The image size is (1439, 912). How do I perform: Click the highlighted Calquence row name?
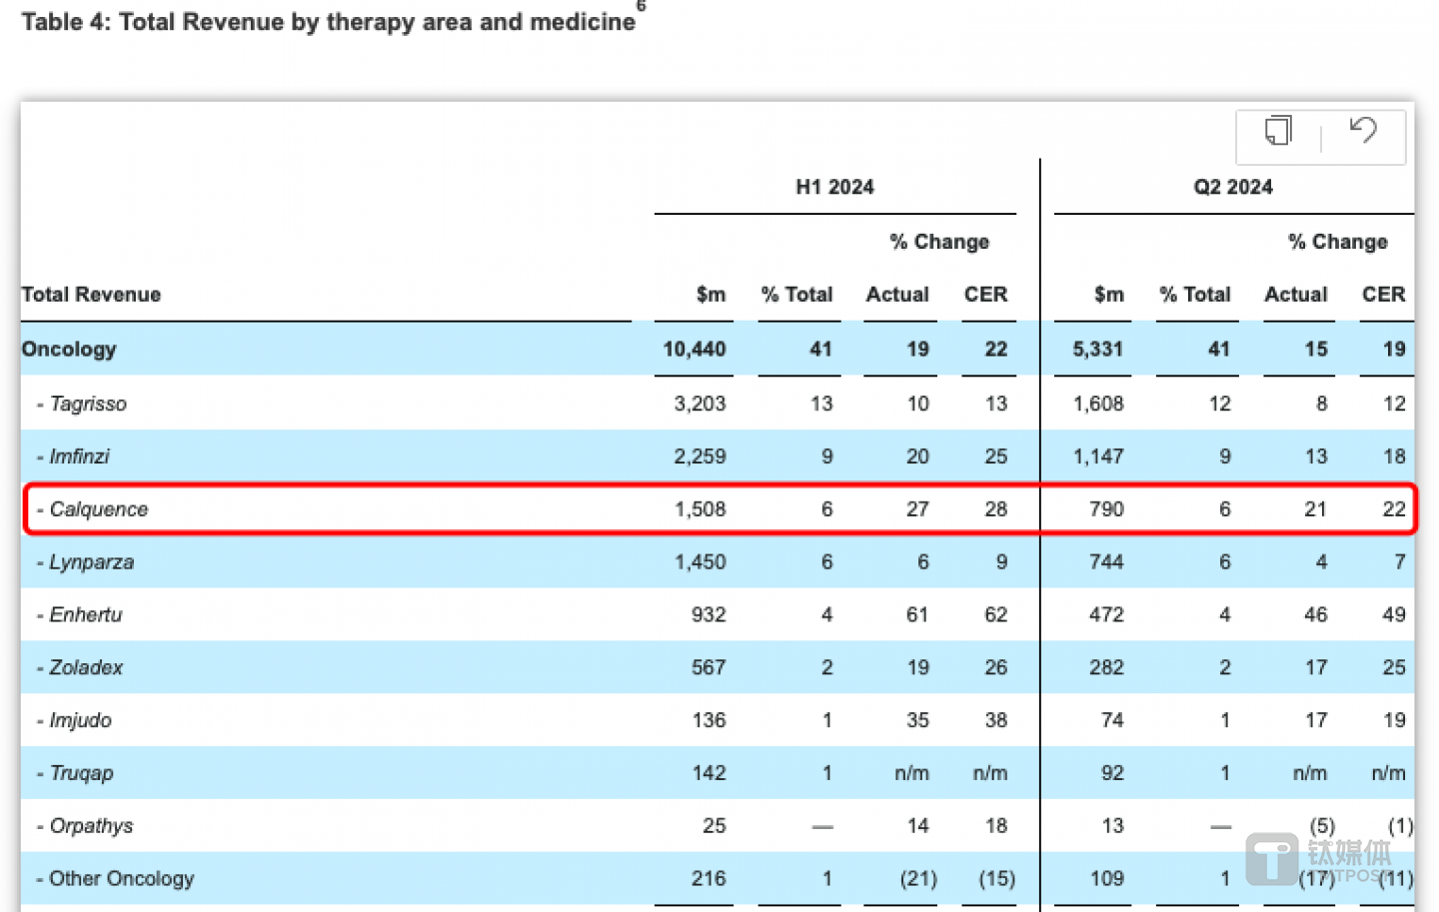coord(98,509)
